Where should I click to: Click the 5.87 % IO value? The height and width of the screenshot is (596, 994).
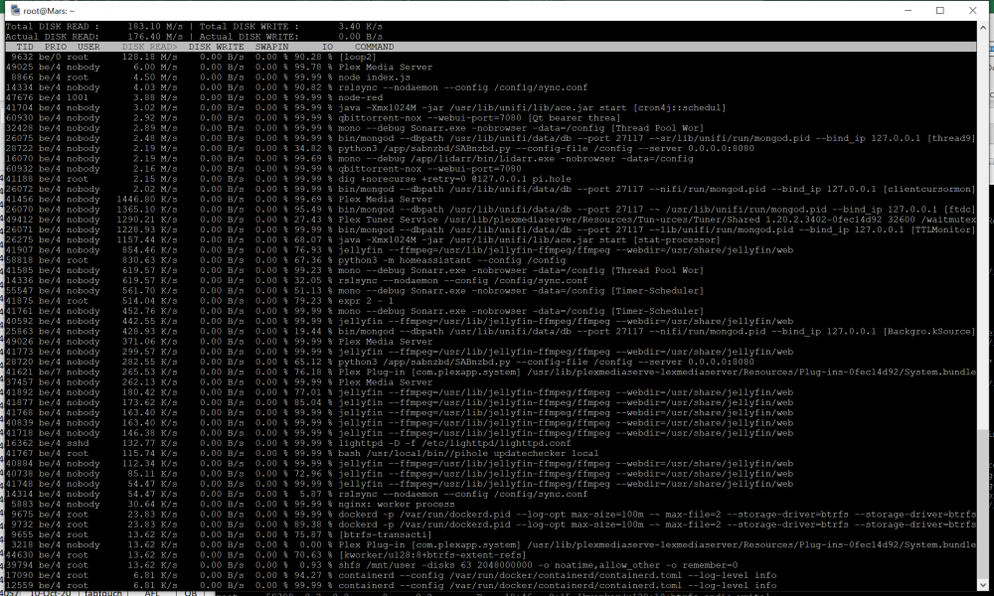tap(316, 494)
